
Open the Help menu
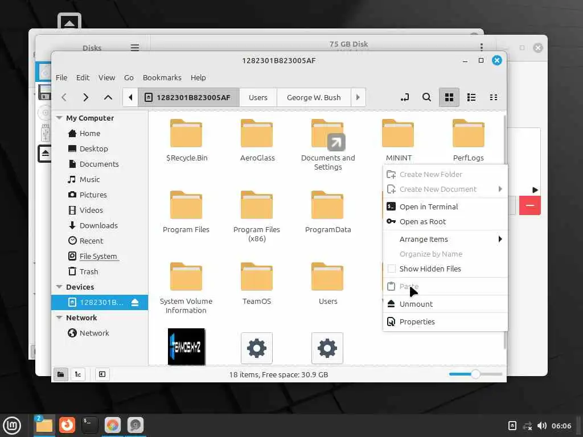[198, 77]
